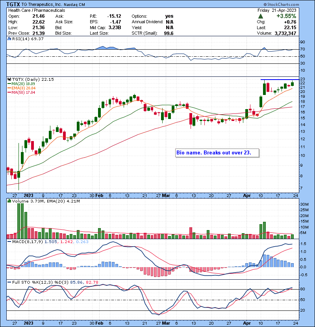
Task: Click the Prev Close value 21.39
Action: point(39,33)
